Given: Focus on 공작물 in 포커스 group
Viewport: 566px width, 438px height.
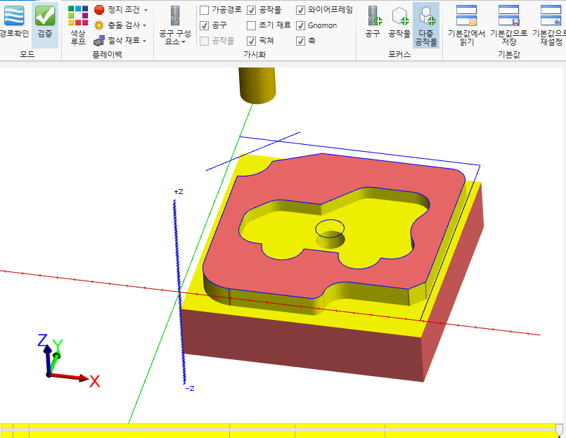Looking at the screenshot, I should click(399, 22).
